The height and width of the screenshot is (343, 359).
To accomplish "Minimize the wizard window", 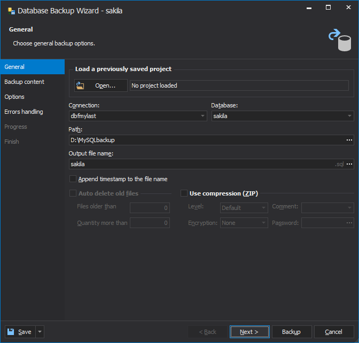I will point(309,8).
